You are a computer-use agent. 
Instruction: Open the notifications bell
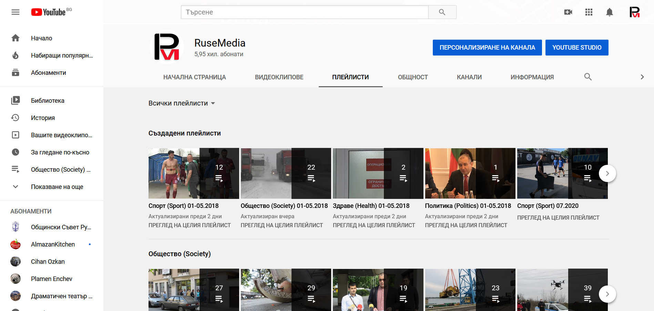(610, 12)
